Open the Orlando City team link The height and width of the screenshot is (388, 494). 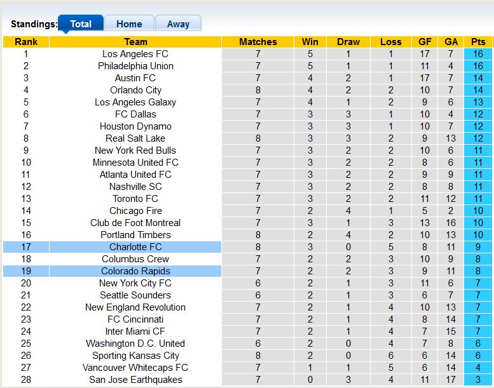(135, 90)
